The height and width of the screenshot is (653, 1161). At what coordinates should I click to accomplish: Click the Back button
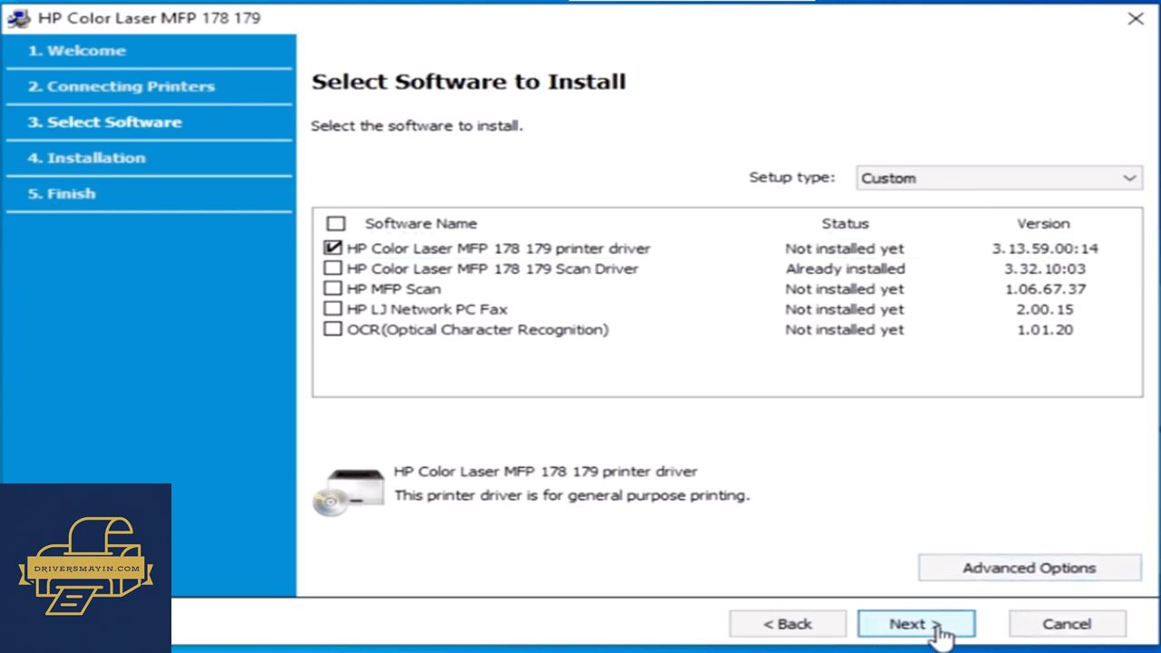click(x=787, y=624)
